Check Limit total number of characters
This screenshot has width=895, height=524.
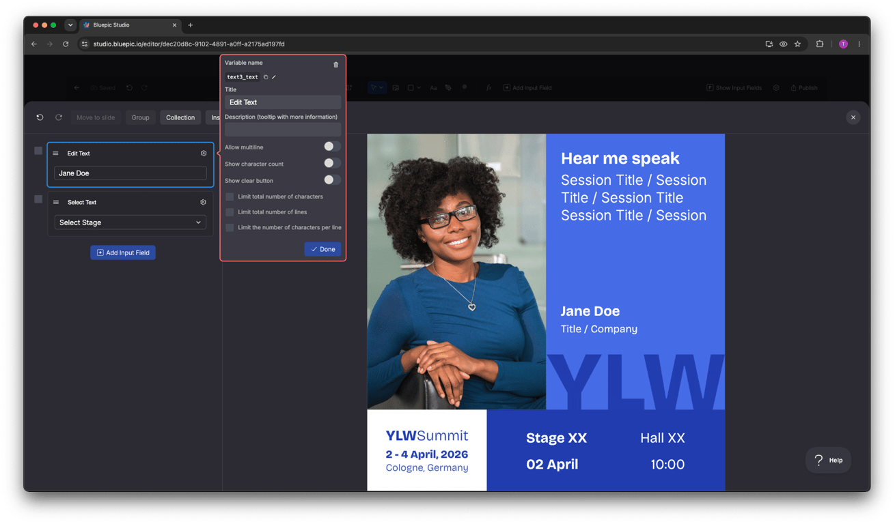[230, 196]
